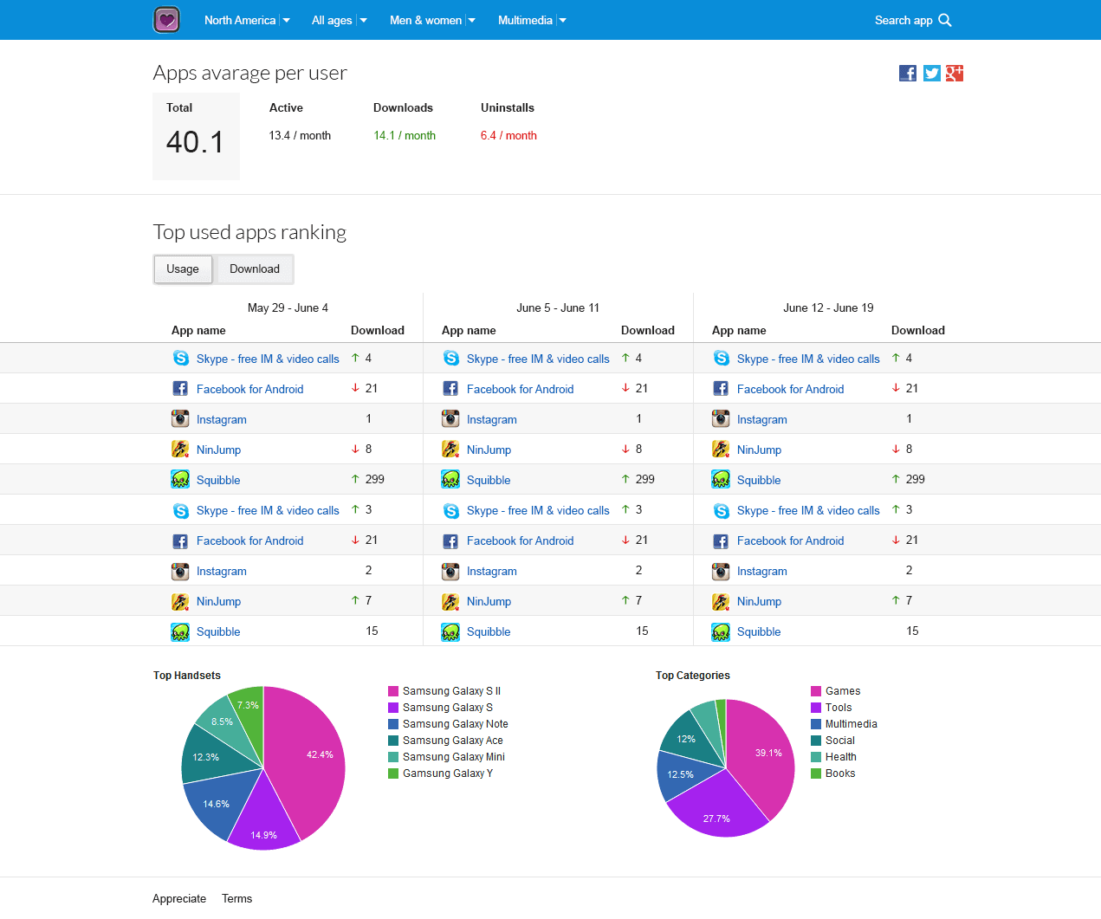Switch ranking to Download view
The height and width of the screenshot is (919, 1101).
click(255, 269)
